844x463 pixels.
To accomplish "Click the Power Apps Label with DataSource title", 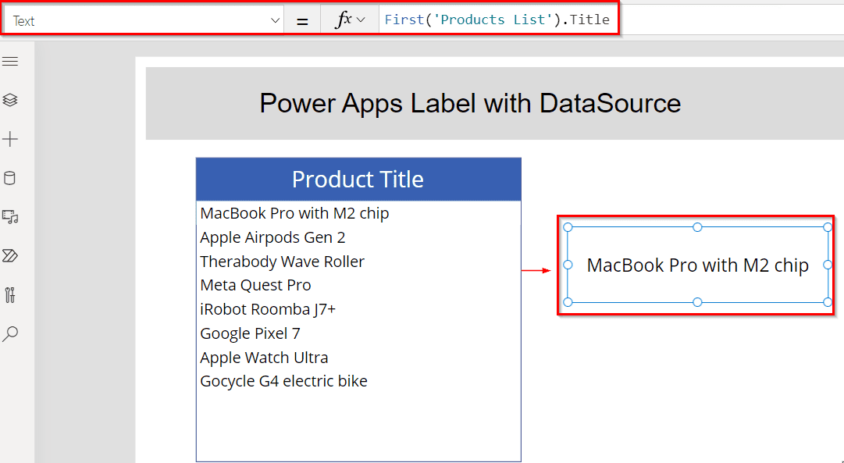I will pyautogui.click(x=469, y=103).
